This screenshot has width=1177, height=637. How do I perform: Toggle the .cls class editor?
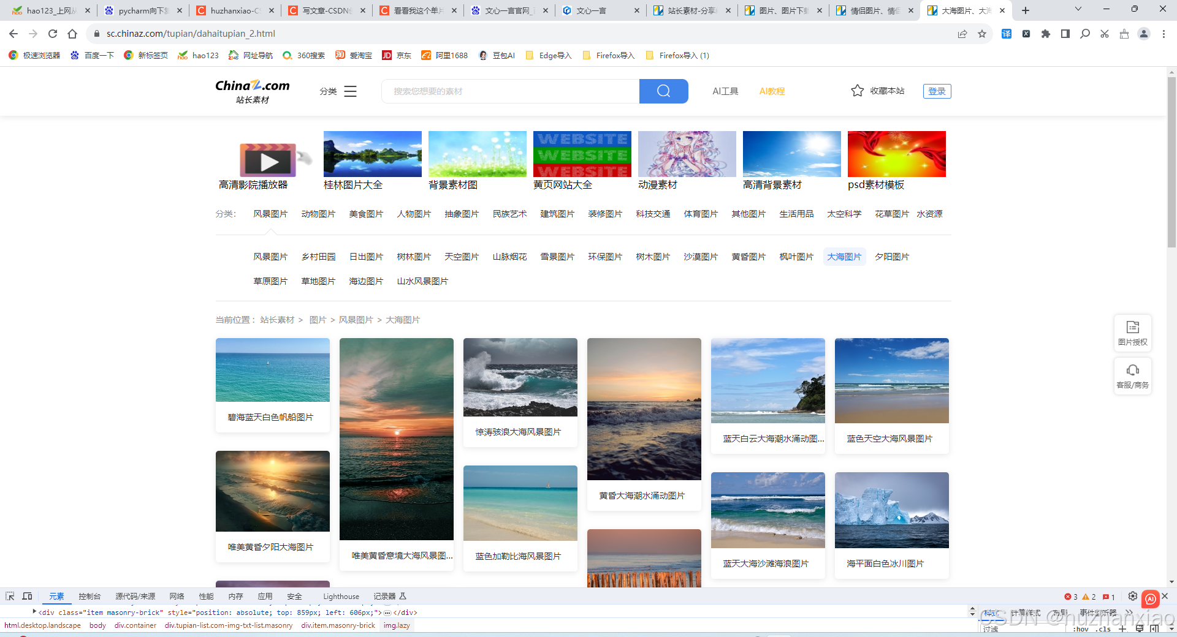(1104, 629)
